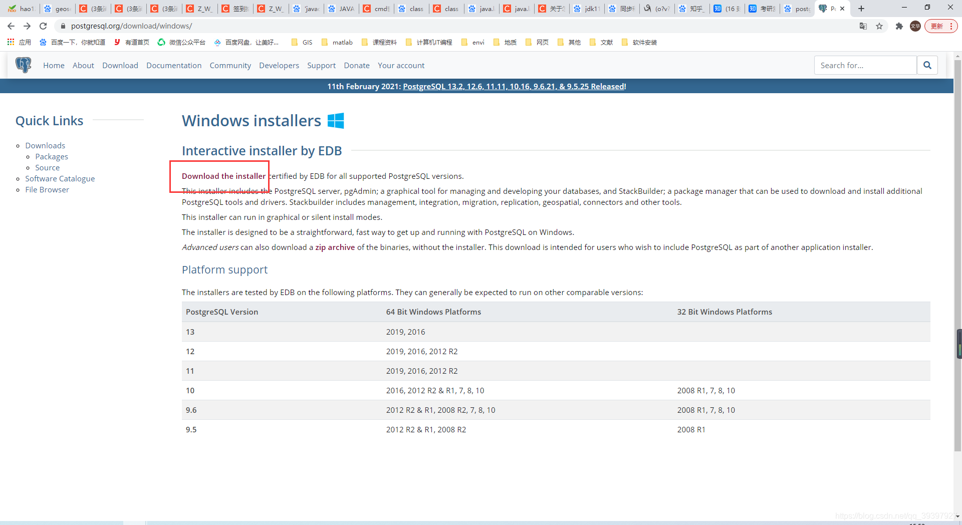This screenshot has width=962, height=525.
Task: Open the 应用 apps shortcut
Action: (x=19, y=42)
